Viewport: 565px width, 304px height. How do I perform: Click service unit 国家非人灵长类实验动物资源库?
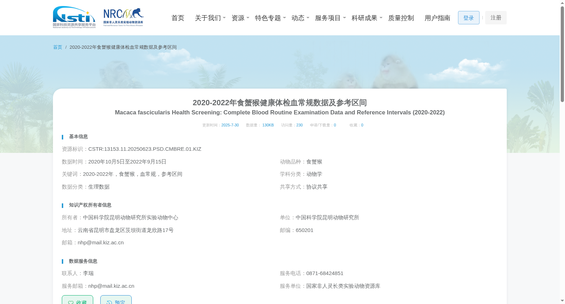(x=343, y=286)
